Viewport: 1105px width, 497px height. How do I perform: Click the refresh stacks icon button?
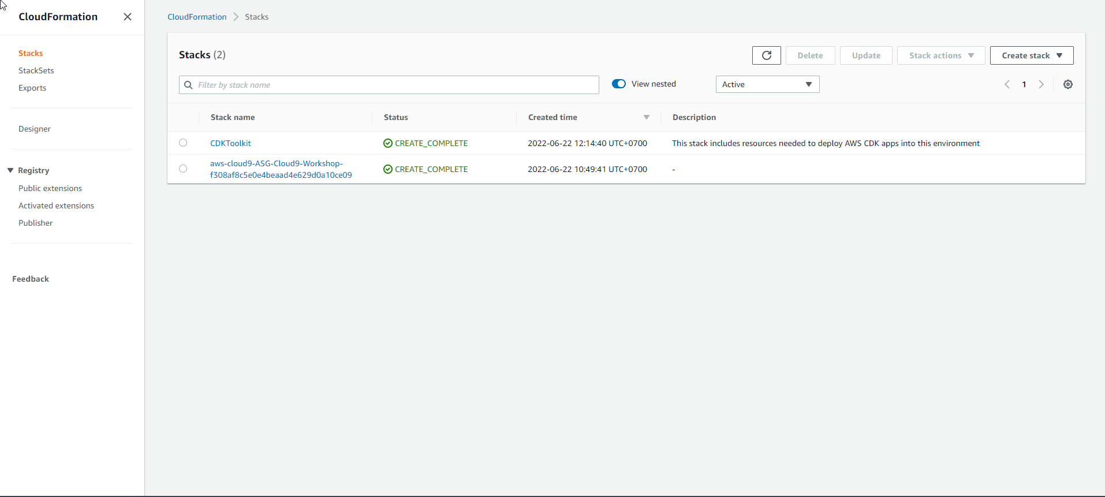click(x=766, y=55)
